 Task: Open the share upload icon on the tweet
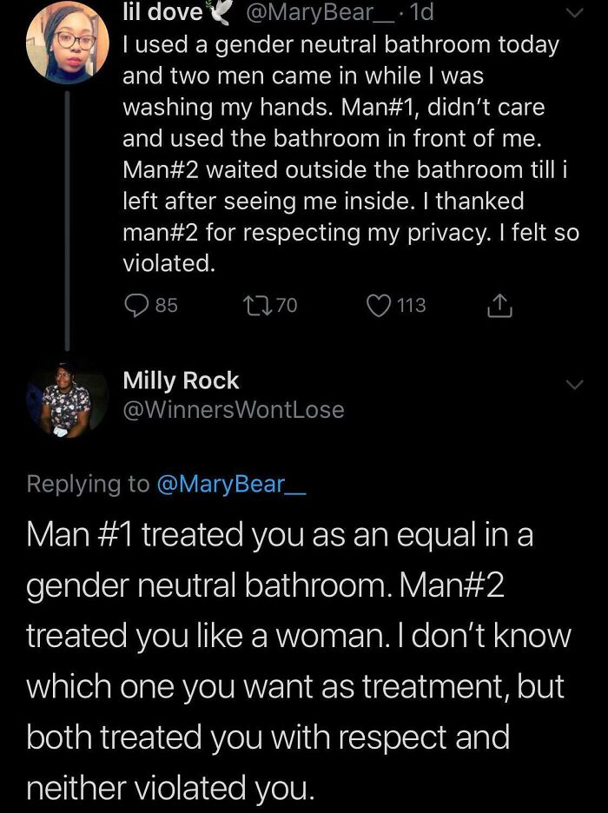(x=499, y=305)
